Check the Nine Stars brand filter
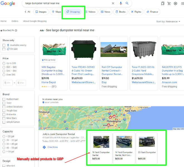This screenshot has height=167, width=184. pyautogui.click(x=4, y=118)
